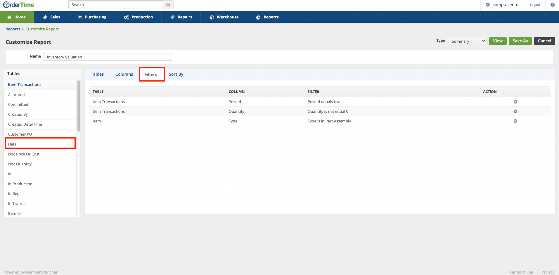The height and width of the screenshot is (275, 559).
Task: Click the ACTION column header
Action: [x=490, y=91]
